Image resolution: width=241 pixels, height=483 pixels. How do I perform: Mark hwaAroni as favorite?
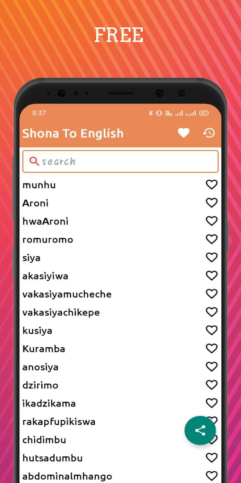[212, 221]
